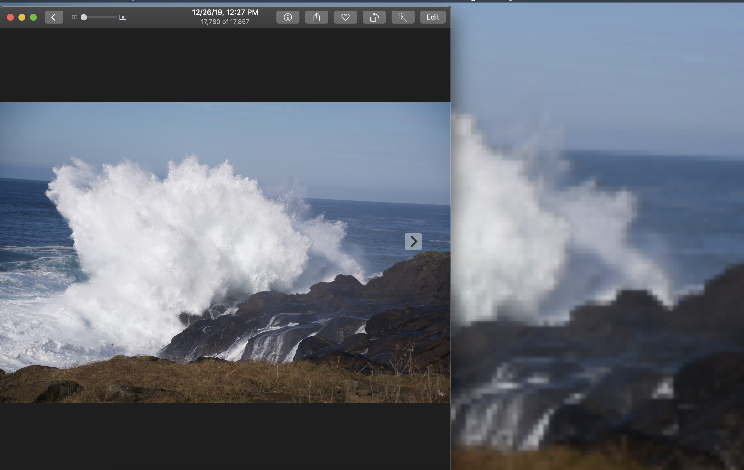The height and width of the screenshot is (470, 744).
Task: Click the large zoom-in thumbnail icon
Action: point(123,17)
